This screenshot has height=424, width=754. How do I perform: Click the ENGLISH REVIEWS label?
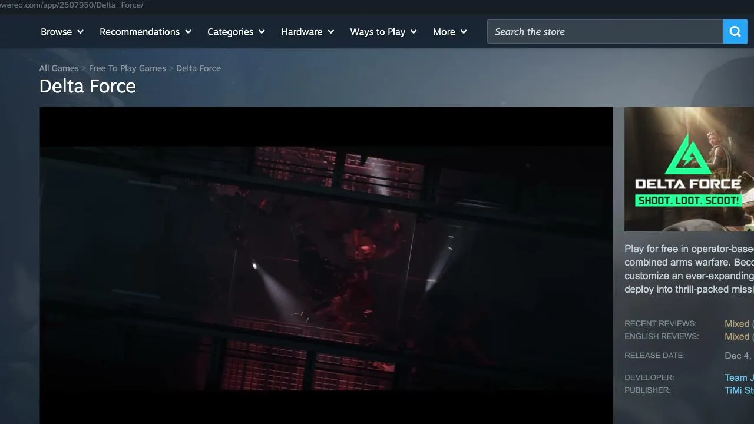pyautogui.click(x=662, y=337)
